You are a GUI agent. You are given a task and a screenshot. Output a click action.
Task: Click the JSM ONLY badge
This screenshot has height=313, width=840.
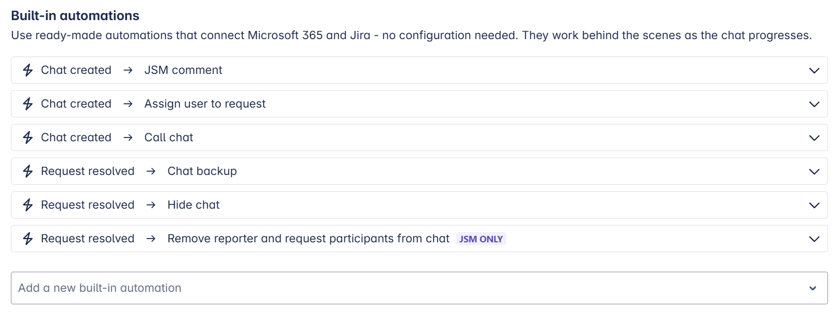pyautogui.click(x=481, y=239)
